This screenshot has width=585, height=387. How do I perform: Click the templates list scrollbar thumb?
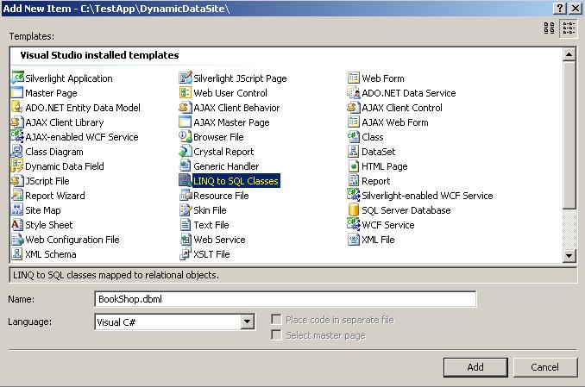[569, 135]
